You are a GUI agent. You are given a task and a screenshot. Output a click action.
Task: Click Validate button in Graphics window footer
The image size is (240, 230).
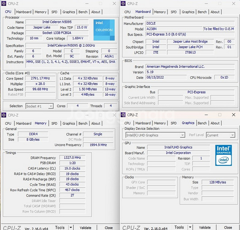pos(205,227)
